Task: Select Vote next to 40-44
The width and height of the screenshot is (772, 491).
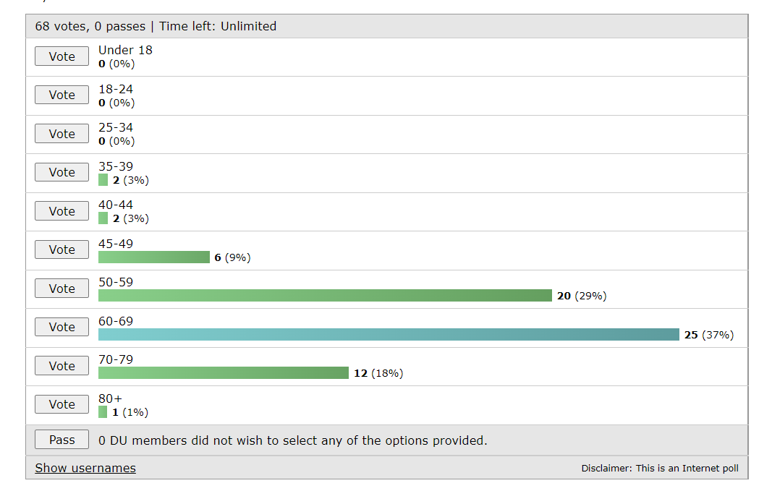Action: (x=61, y=211)
